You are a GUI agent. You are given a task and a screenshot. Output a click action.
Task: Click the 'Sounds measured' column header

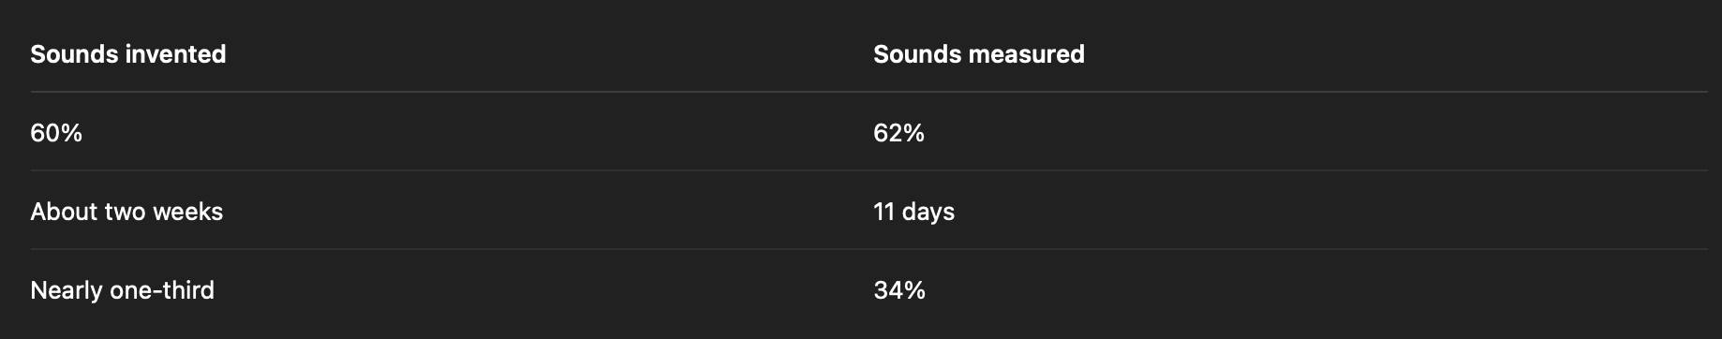click(979, 54)
